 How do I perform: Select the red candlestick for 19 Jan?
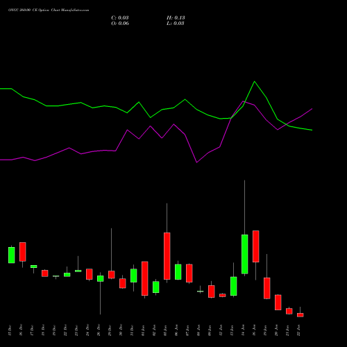coord(267,288)
